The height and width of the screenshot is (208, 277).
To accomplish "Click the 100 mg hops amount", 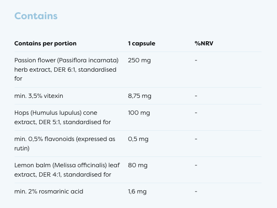I will click(x=139, y=113).
